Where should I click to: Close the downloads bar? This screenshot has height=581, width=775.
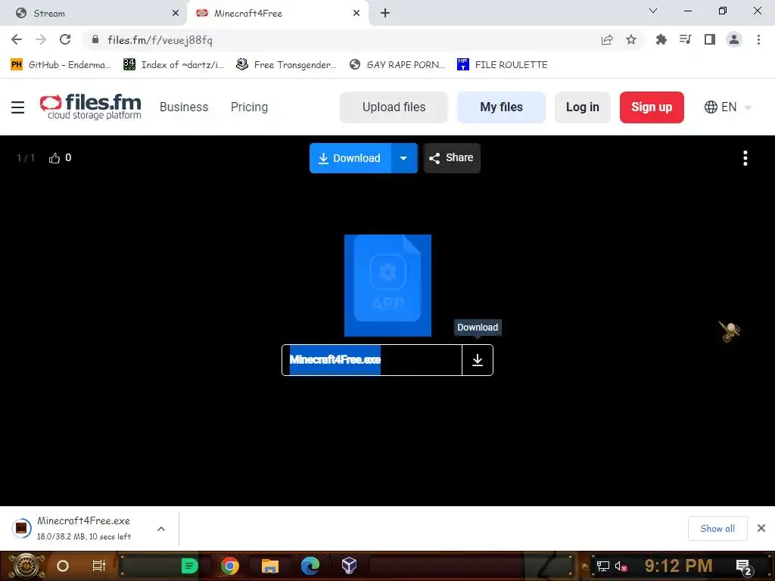(761, 529)
